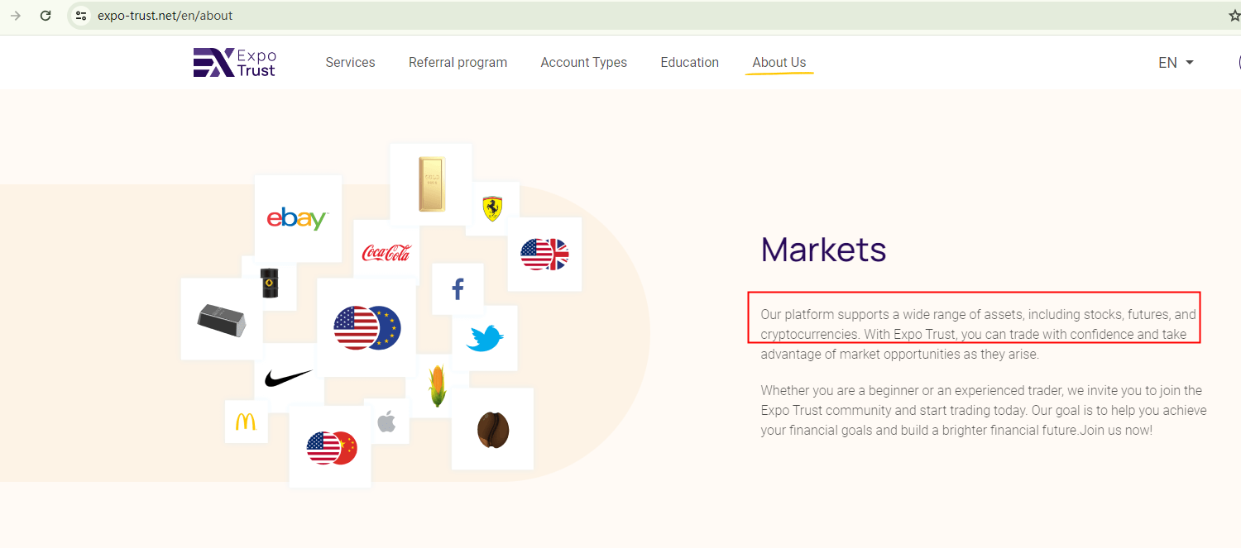Select the gold bar asset icon

pos(431,184)
